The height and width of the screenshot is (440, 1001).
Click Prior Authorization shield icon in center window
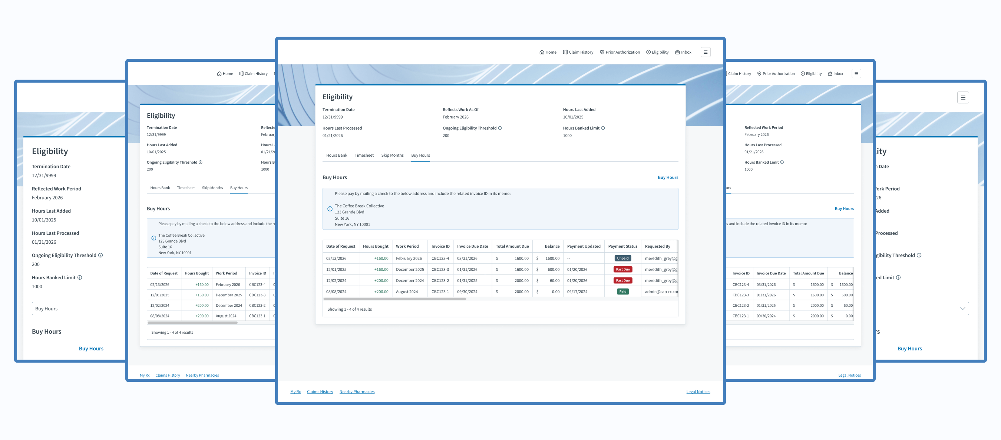coord(602,52)
